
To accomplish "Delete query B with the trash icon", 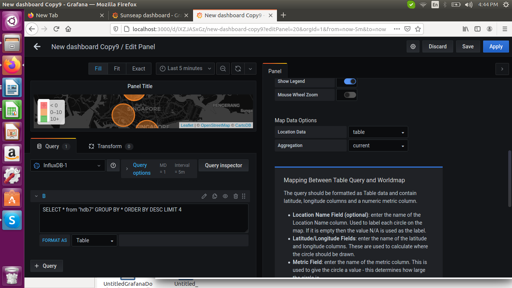I will coord(235,196).
